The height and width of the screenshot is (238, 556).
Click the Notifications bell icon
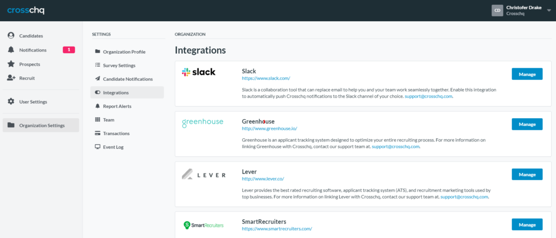[11, 50]
